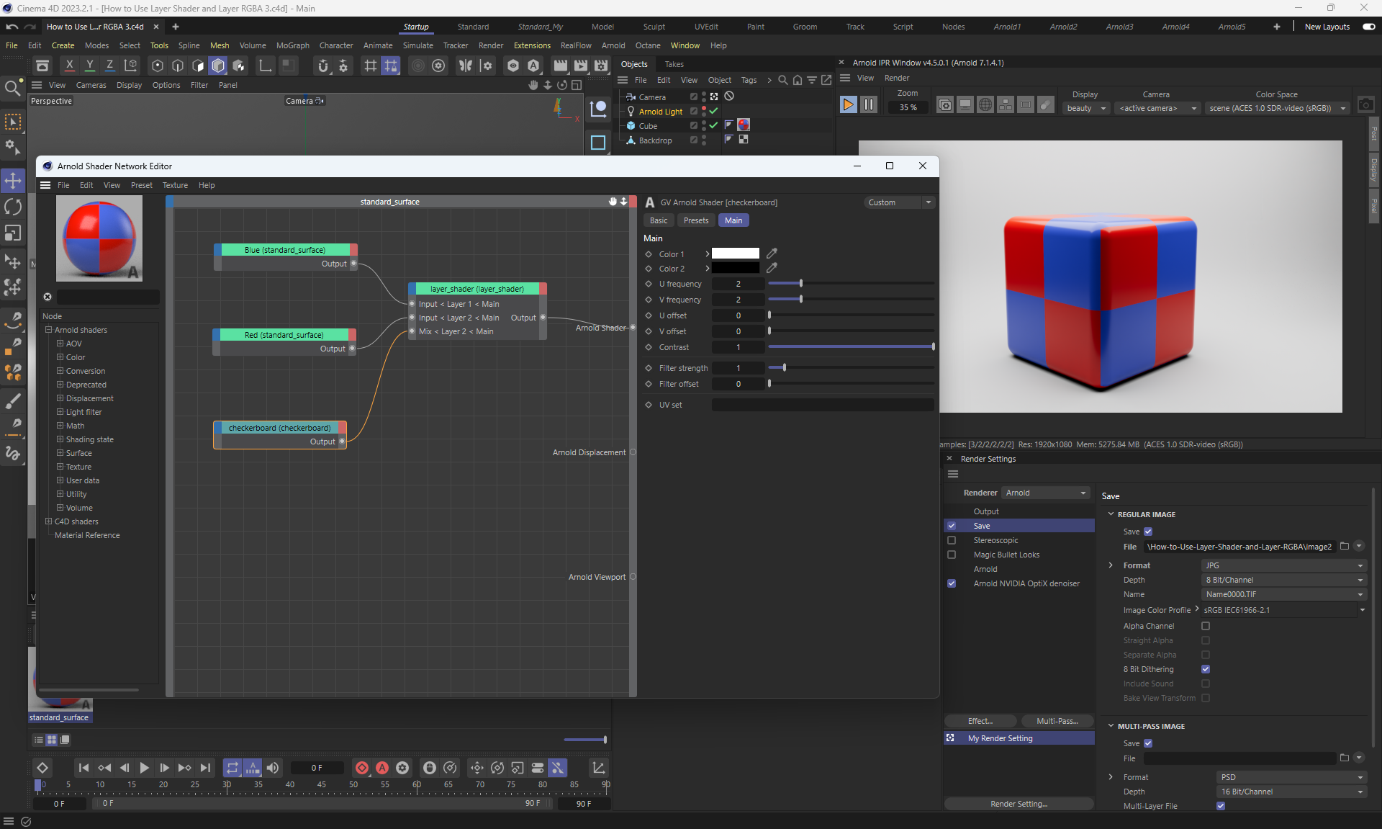Take IPR snapshot with camera icon
Viewport: 1382px width, 829px height.
tap(1365, 105)
